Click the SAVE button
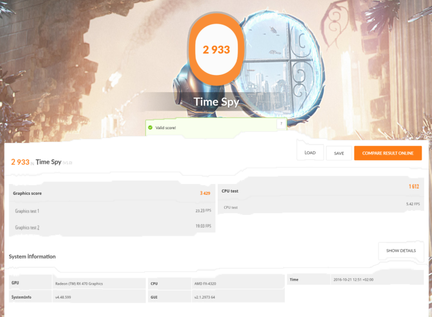This screenshot has width=432, height=317. tap(339, 153)
